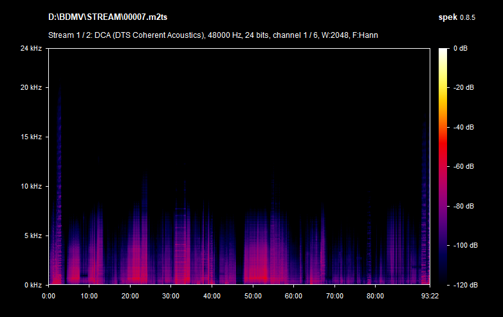Click the white top of the dB color bar
The image size is (503, 317).
coord(444,51)
